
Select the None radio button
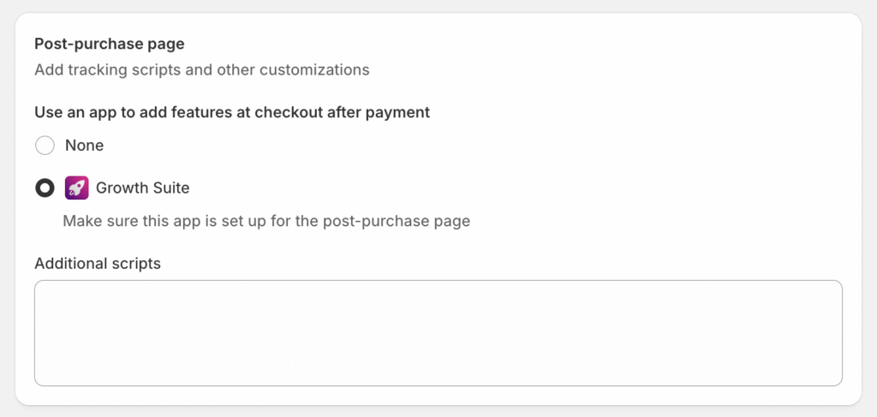(x=45, y=146)
